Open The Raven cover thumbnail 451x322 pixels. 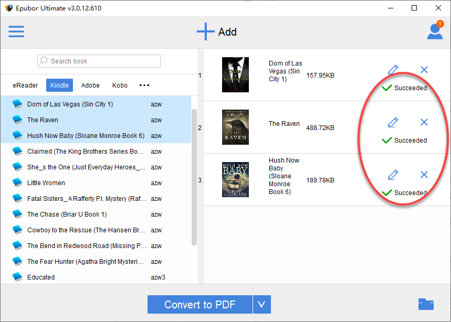click(x=235, y=127)
